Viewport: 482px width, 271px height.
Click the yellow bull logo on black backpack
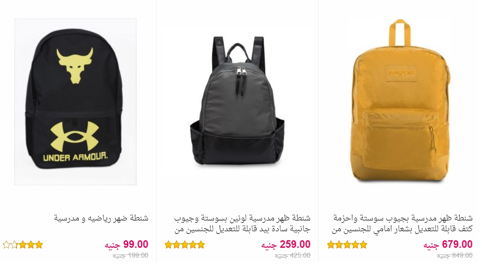[x=75, y=65]
